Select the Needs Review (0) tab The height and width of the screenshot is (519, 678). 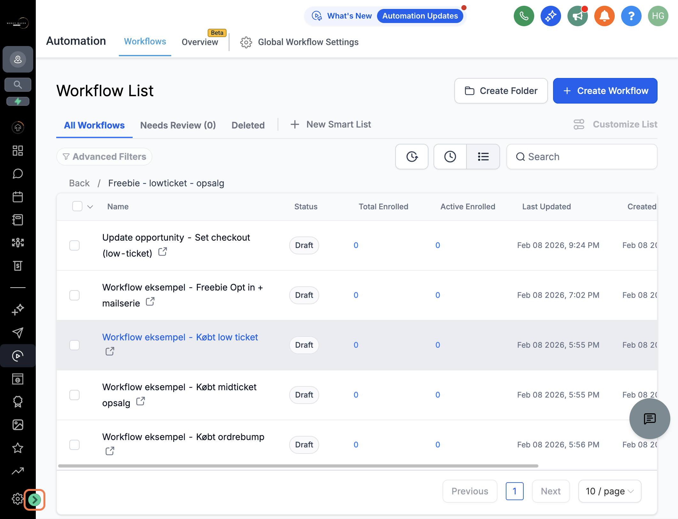click(178, 125)
